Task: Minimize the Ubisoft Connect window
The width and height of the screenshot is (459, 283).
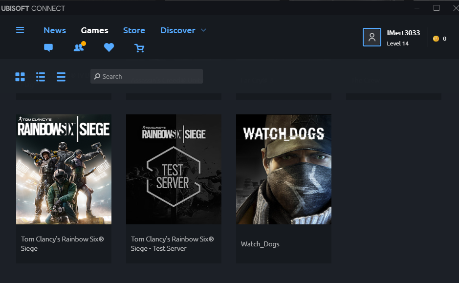Action: coord(417,8)
